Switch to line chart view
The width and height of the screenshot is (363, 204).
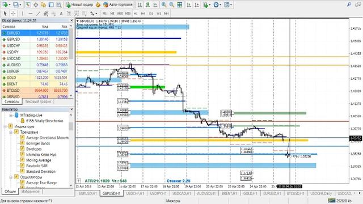tap(155, 5)
